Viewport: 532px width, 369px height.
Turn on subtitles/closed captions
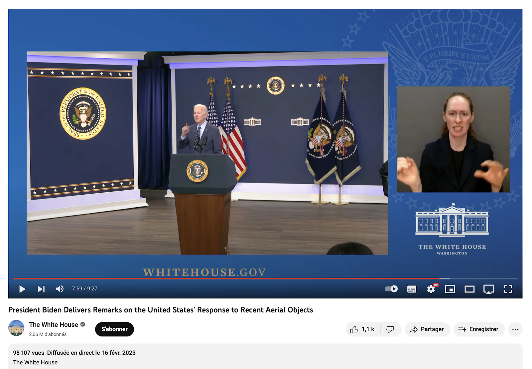[412, 289]
